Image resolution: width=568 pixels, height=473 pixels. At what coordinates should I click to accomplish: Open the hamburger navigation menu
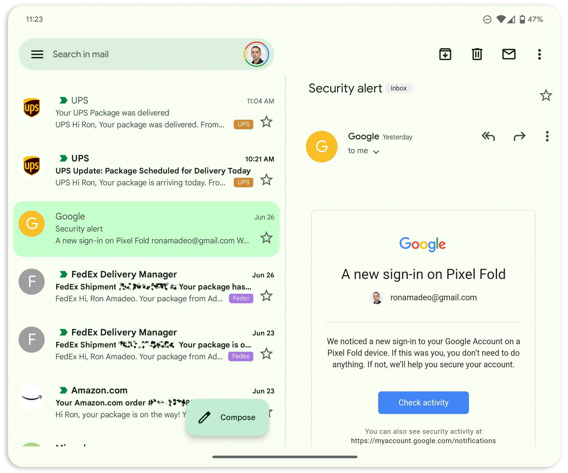click(37, 54)
